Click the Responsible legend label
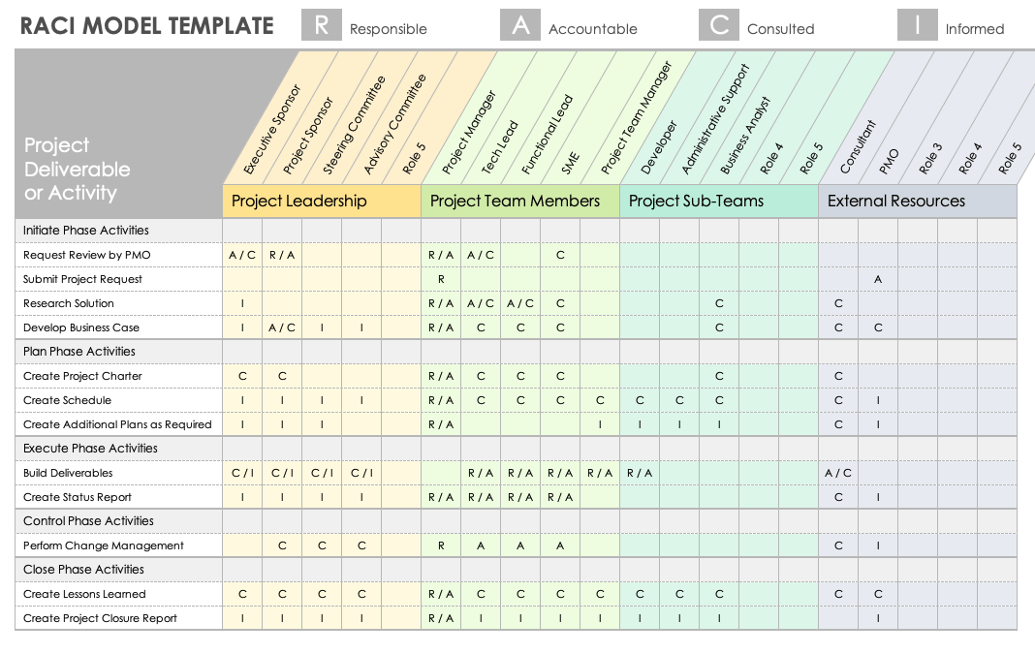 [388, 29]
